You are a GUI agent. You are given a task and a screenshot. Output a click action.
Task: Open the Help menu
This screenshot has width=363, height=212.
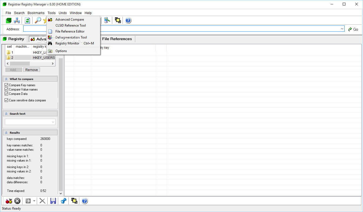[88, 13]
